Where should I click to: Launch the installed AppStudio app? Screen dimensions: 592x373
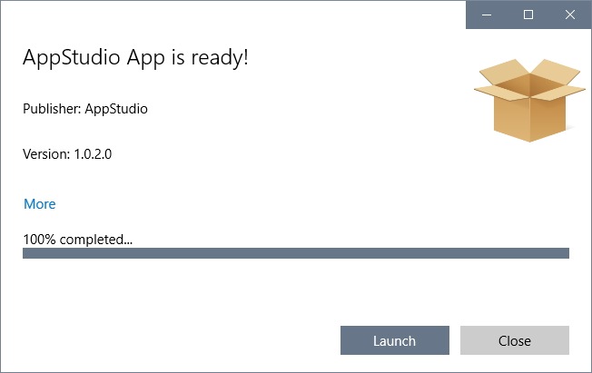395,340
